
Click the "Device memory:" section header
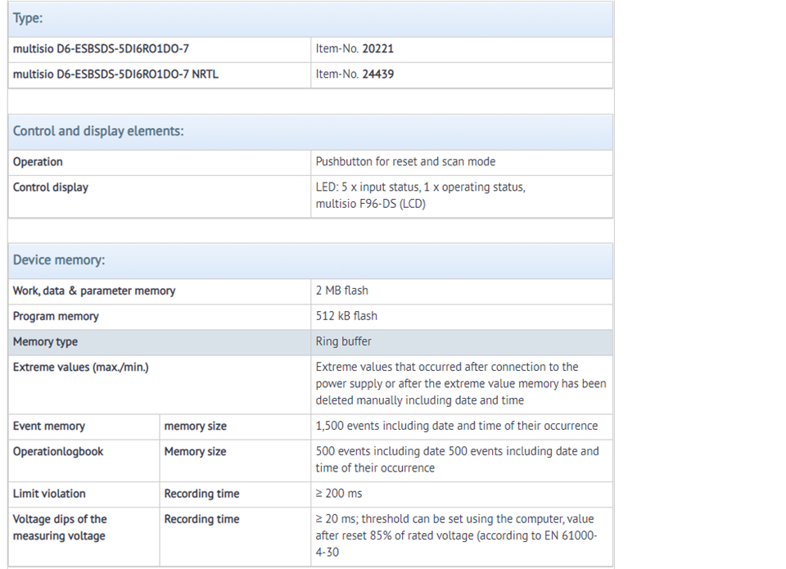pyautogui.click(x=310, y=260)
